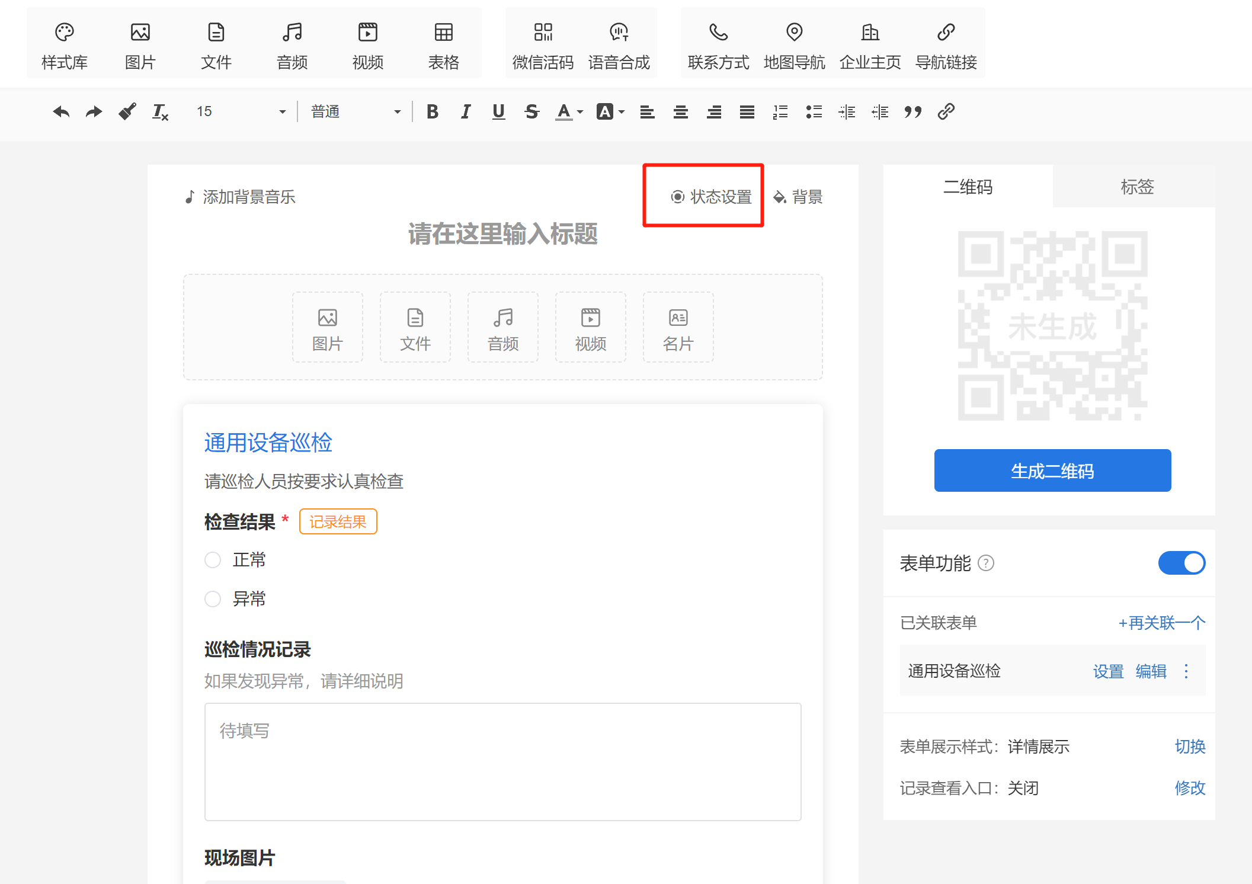Open the 样式库 style library
Viewport: 1252px width, 884px height.
tap(65, 45)
